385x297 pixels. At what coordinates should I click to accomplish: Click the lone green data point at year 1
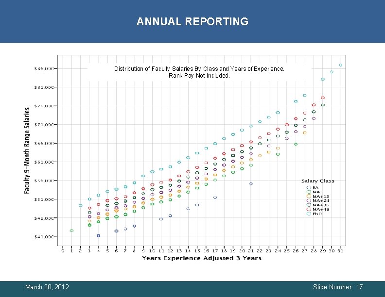pyautogui.click(x=71, y=231)
